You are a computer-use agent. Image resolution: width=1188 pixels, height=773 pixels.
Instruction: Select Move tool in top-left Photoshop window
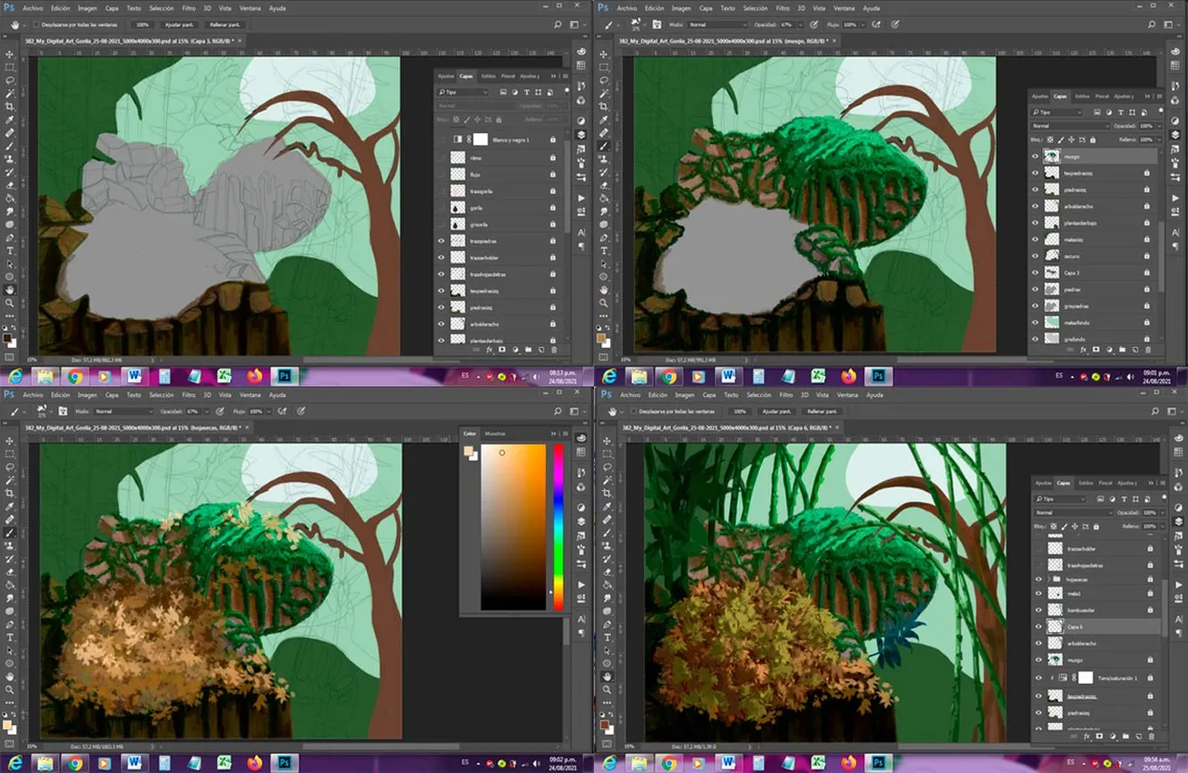point(10,55)
